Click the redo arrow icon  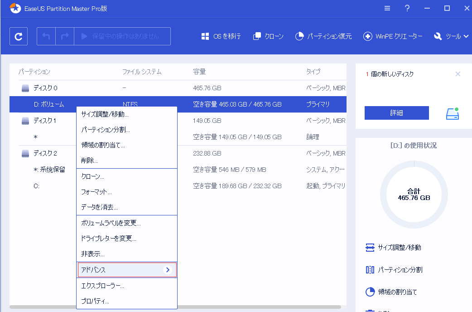coord(64,36)
